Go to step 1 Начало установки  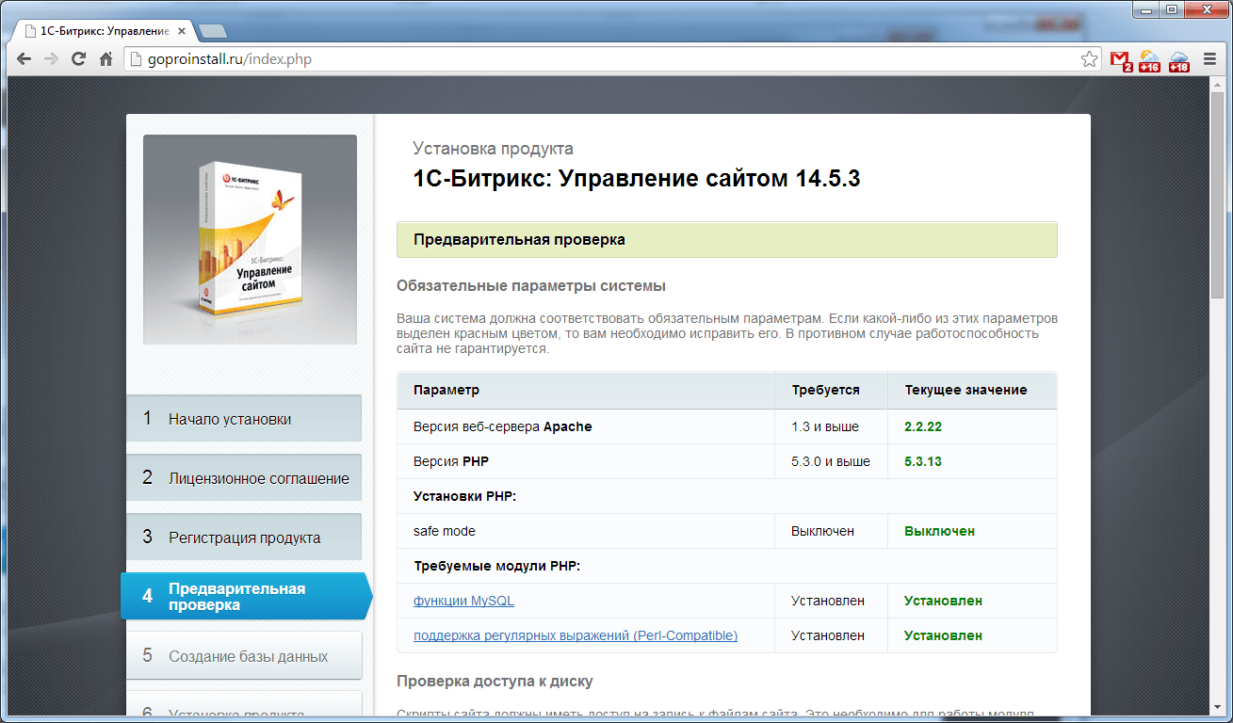pos(244,419)
